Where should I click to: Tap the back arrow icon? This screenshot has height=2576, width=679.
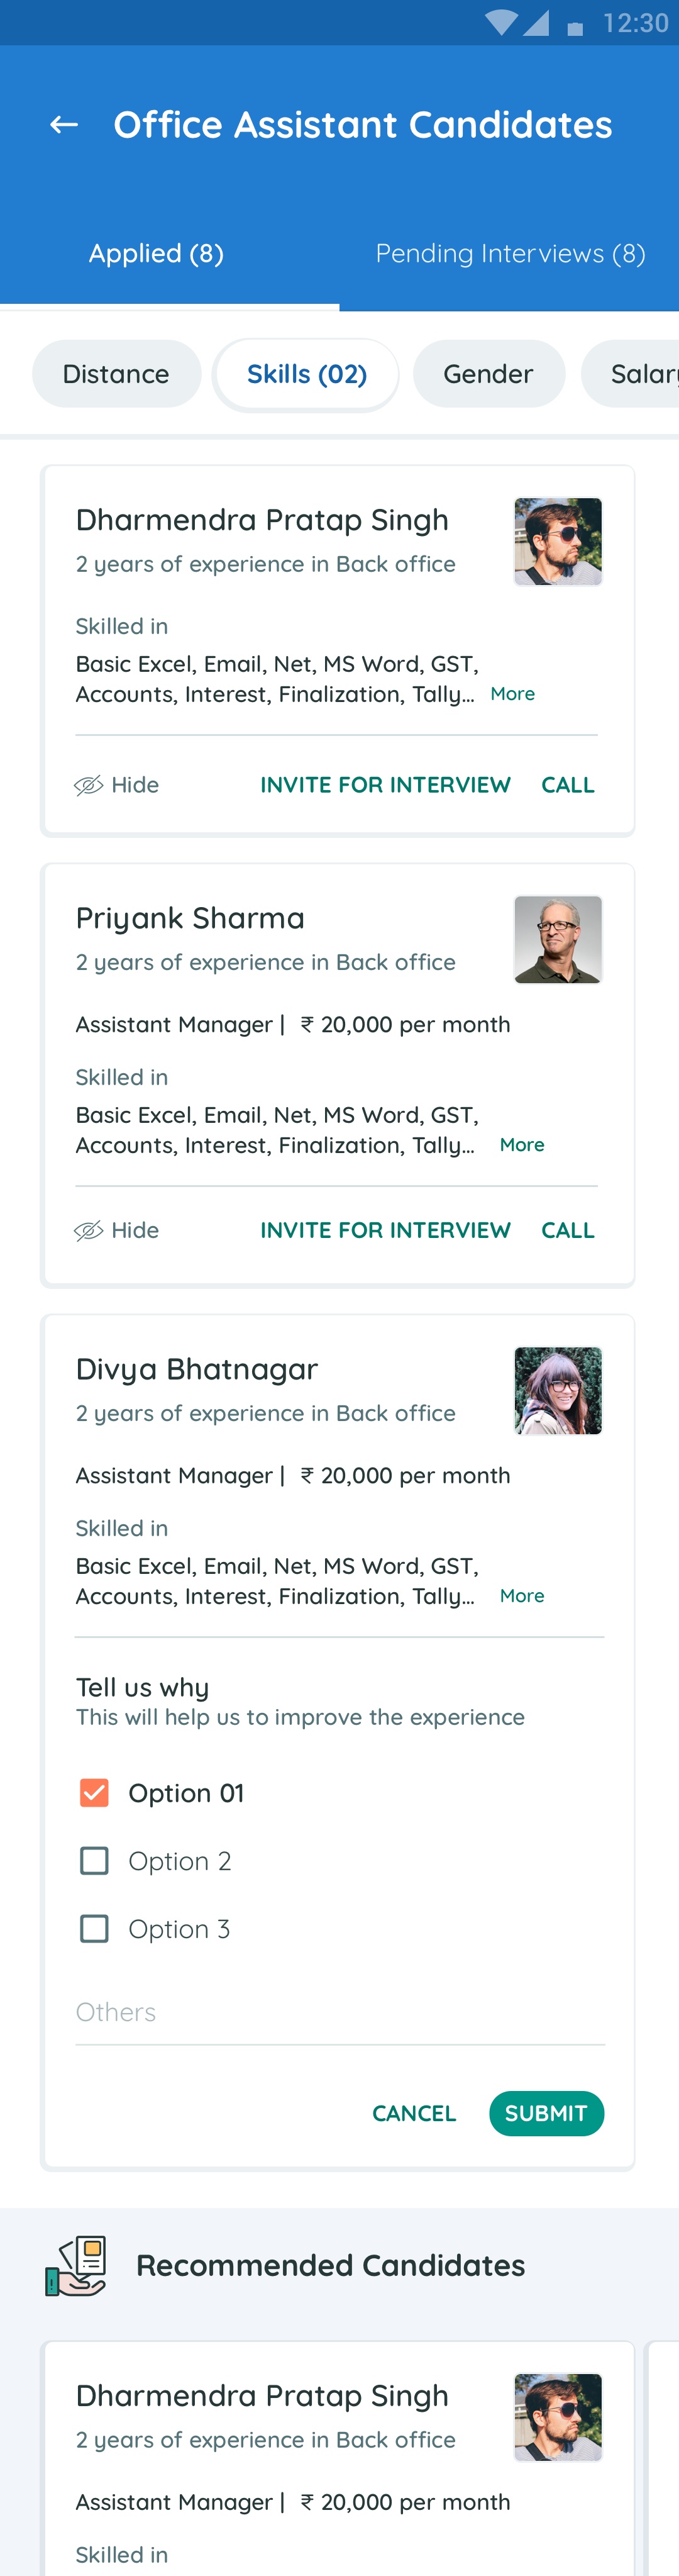64,125
